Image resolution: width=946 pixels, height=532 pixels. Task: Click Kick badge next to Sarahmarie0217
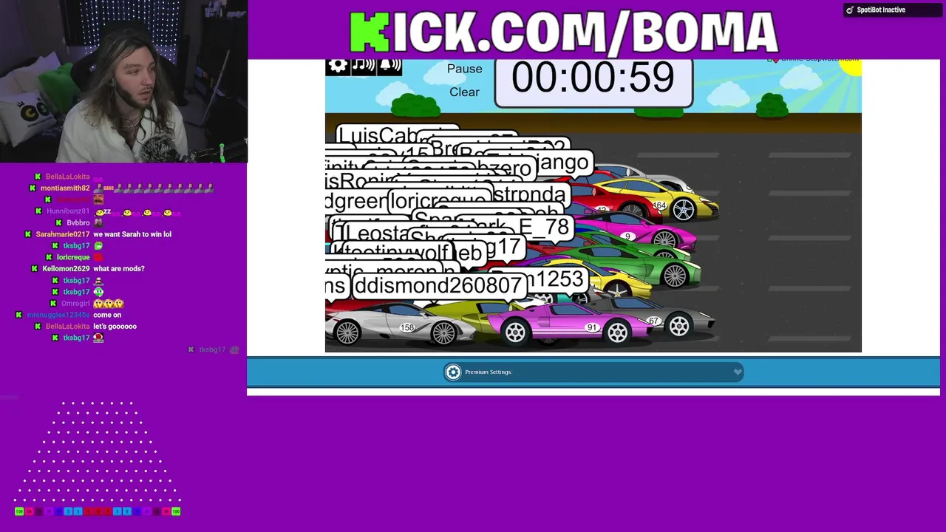[29, 234]
